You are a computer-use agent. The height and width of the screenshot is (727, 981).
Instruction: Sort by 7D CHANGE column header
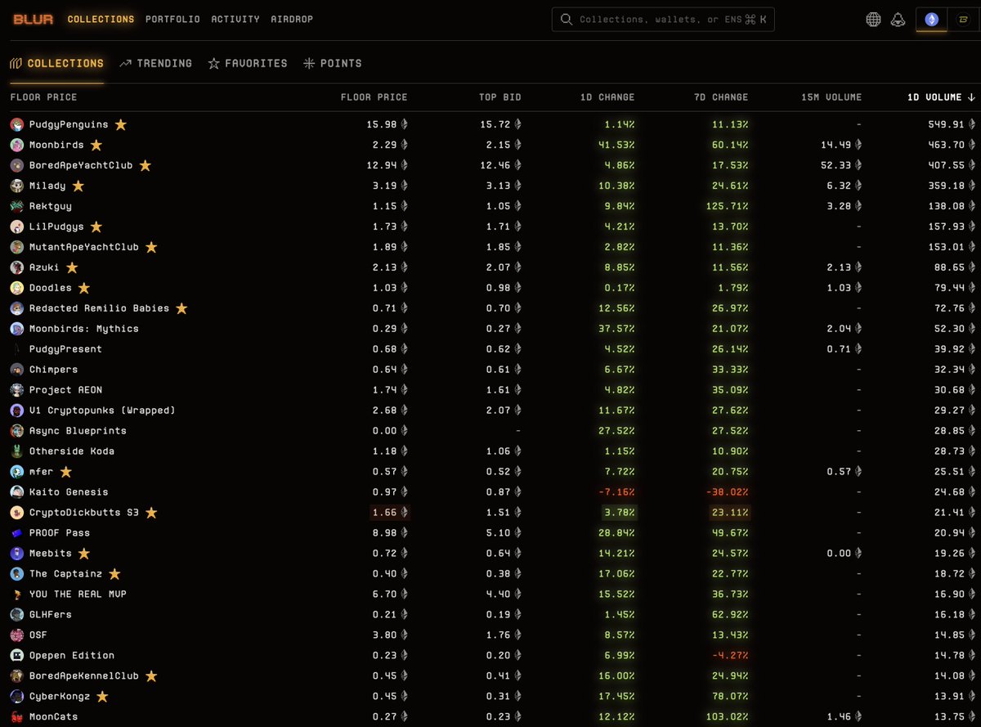pyautogui.click(x=720, y=97)
